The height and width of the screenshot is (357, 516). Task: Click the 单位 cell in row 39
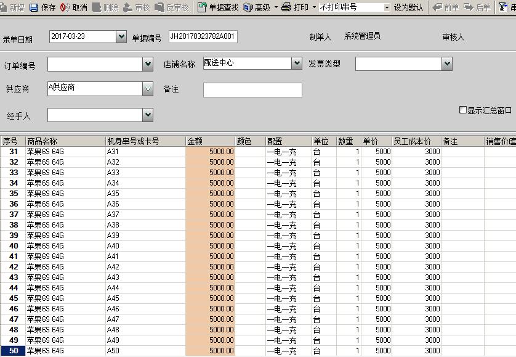pyautogui.click(x=324, y=236)
